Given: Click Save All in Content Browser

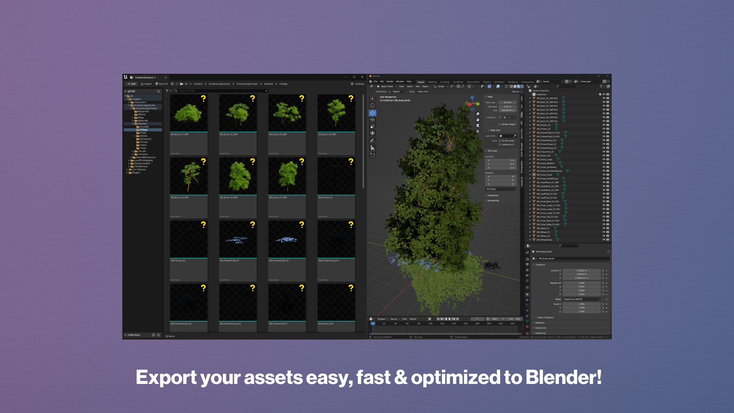Looking at the screenshot, I should 161,84.
